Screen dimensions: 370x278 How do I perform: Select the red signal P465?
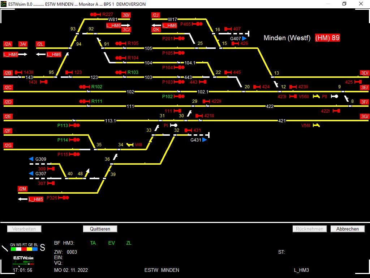coord(197,24)
